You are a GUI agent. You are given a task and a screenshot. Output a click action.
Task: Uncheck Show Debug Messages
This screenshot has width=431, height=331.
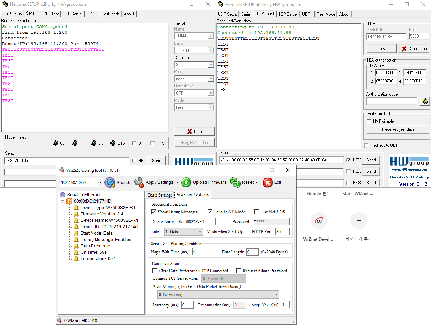click(154, 212)
